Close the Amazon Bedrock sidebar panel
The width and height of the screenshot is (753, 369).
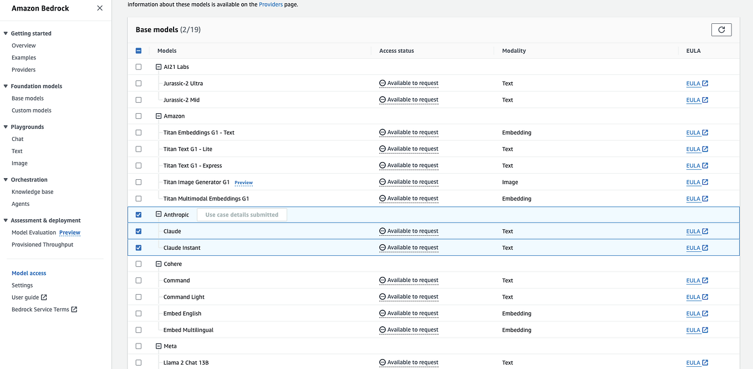point(99,8)
